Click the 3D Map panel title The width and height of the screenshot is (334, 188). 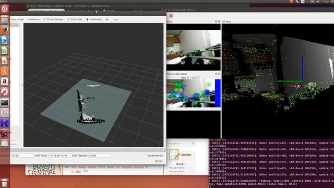point(226,21)
